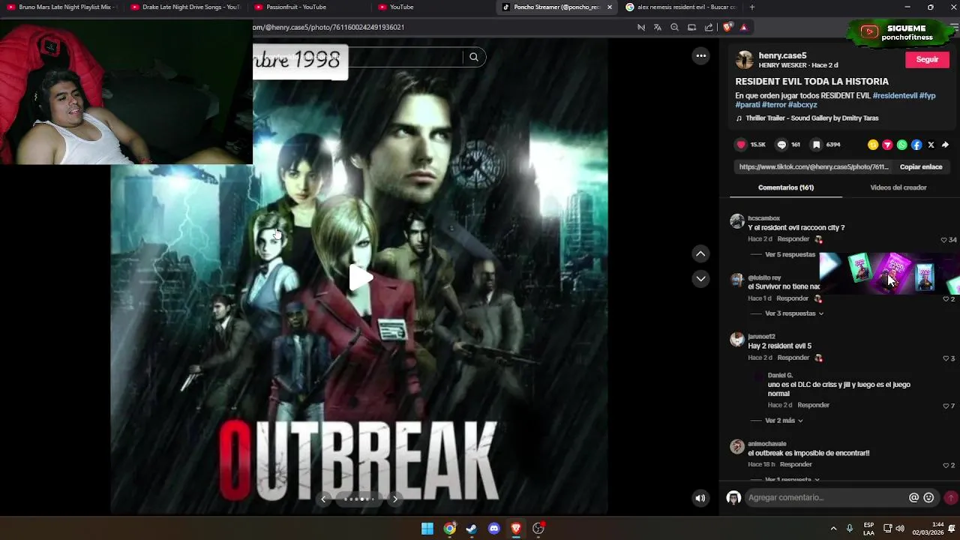Go to next video with down chevron
The width and height of the screenshot is (960, 540).
700,278
